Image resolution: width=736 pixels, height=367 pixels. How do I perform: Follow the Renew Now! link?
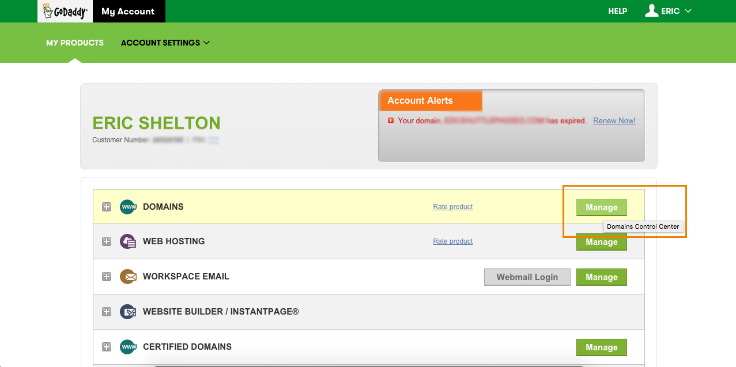coord(614,121)
